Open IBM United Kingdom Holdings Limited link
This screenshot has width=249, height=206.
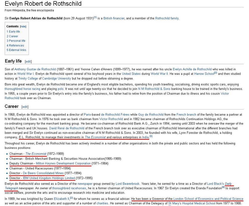point(49,178)
